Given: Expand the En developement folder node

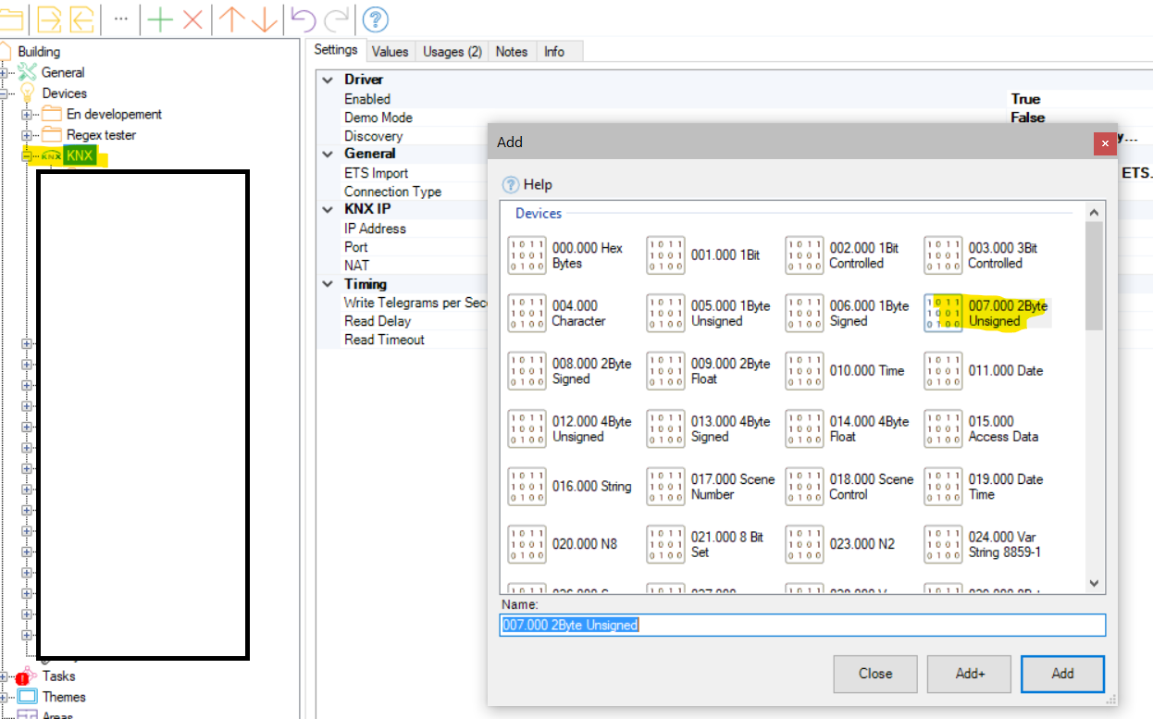Looking at the screenshot, I should pyautogui.click(x=27, y=115).
